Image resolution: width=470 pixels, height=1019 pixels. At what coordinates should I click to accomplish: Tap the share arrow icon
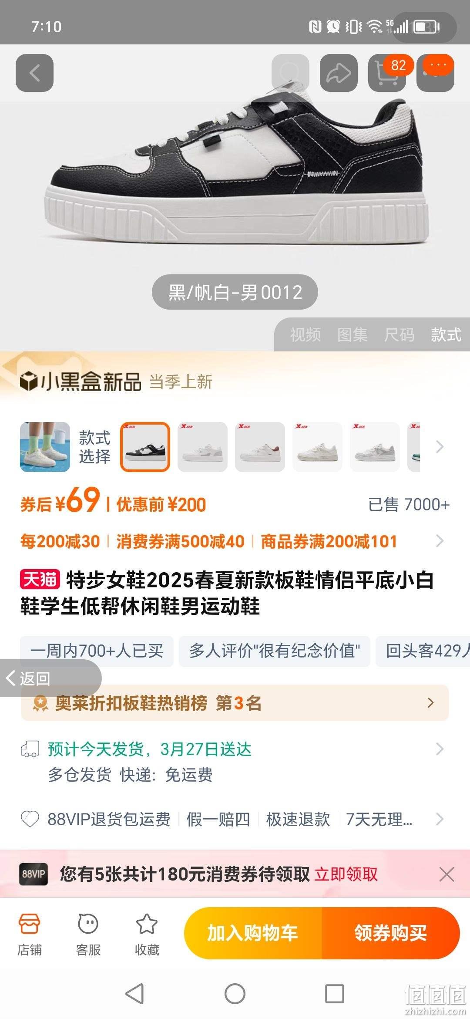coord(339,73)
